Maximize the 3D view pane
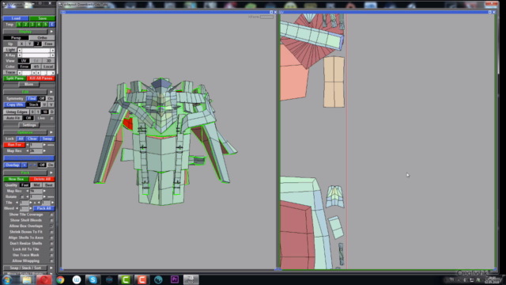 [x=271, y=13]
